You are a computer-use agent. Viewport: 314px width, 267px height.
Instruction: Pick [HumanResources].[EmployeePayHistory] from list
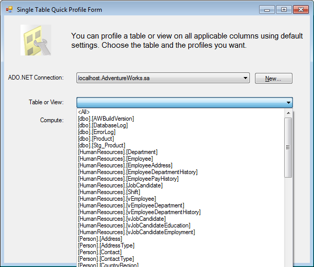click(x=128, y=179)
